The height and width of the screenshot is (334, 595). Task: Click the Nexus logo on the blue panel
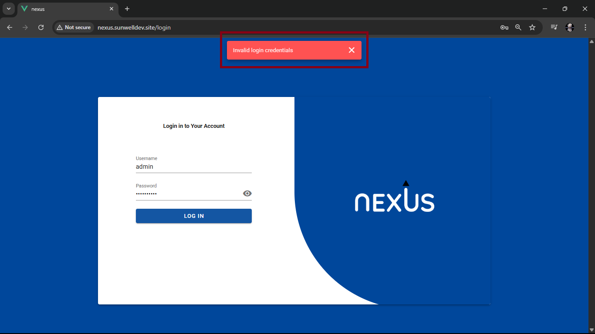coord(394,199)
